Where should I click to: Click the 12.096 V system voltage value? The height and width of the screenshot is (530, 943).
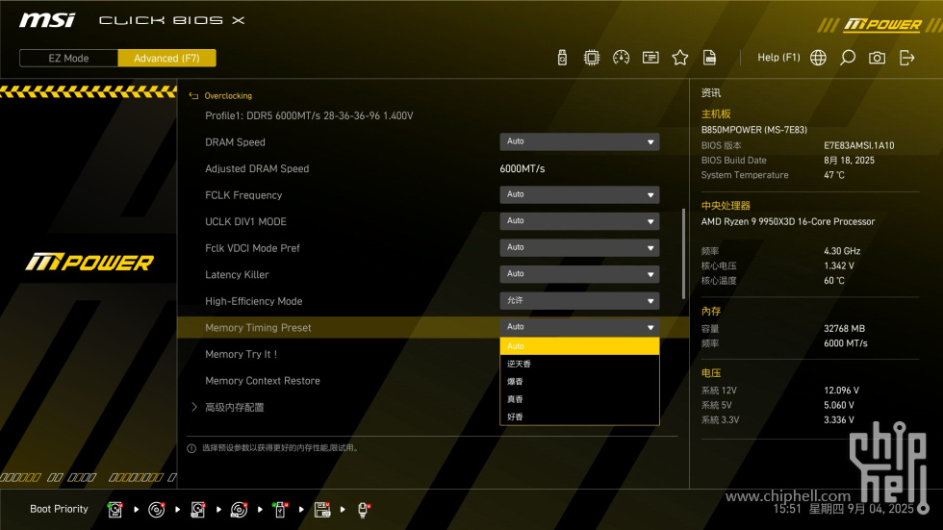click(x=841, y=390)
